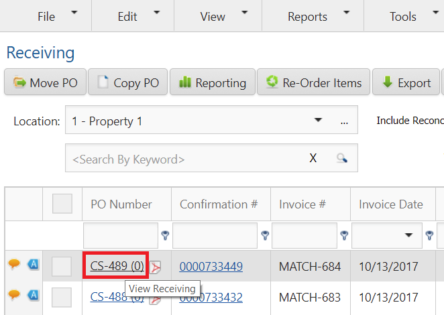The width and height of the screenshot is (444, 315).
Task: Expand the Location dropdown arrow
Action: point(318,121)
